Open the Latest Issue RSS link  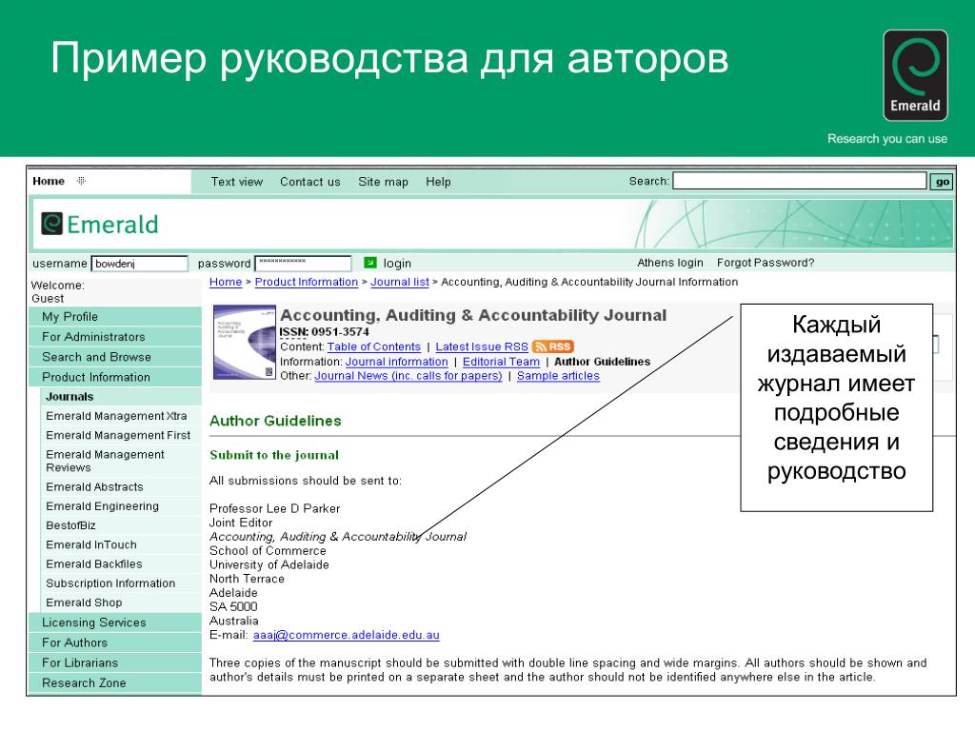pos(482,346)
